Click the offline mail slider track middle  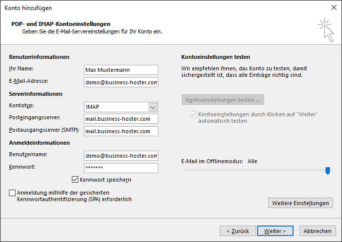point(257,170)
